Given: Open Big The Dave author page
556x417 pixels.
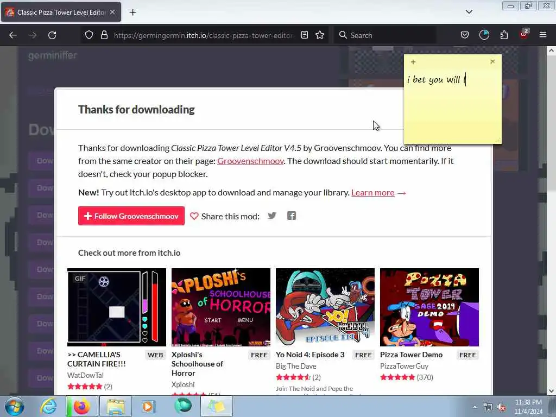Looking at the screenshot, I should pyautogui.click(x=296, y=366).
